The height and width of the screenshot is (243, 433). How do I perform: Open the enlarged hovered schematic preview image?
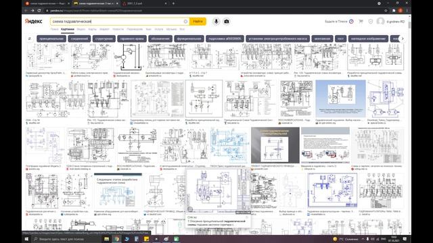click(x=218, y=190)
